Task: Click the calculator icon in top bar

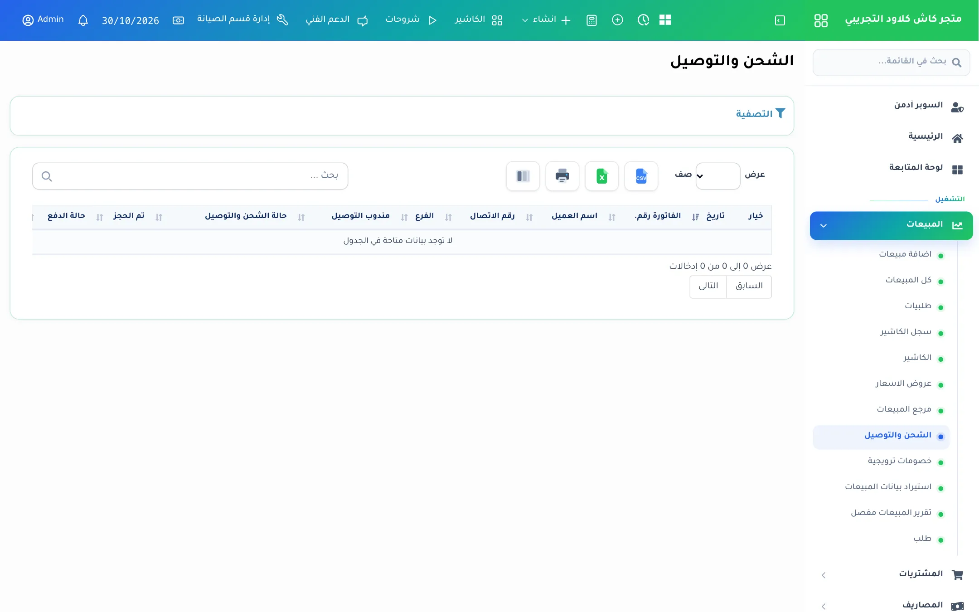Action: click(x=591, y=20)
